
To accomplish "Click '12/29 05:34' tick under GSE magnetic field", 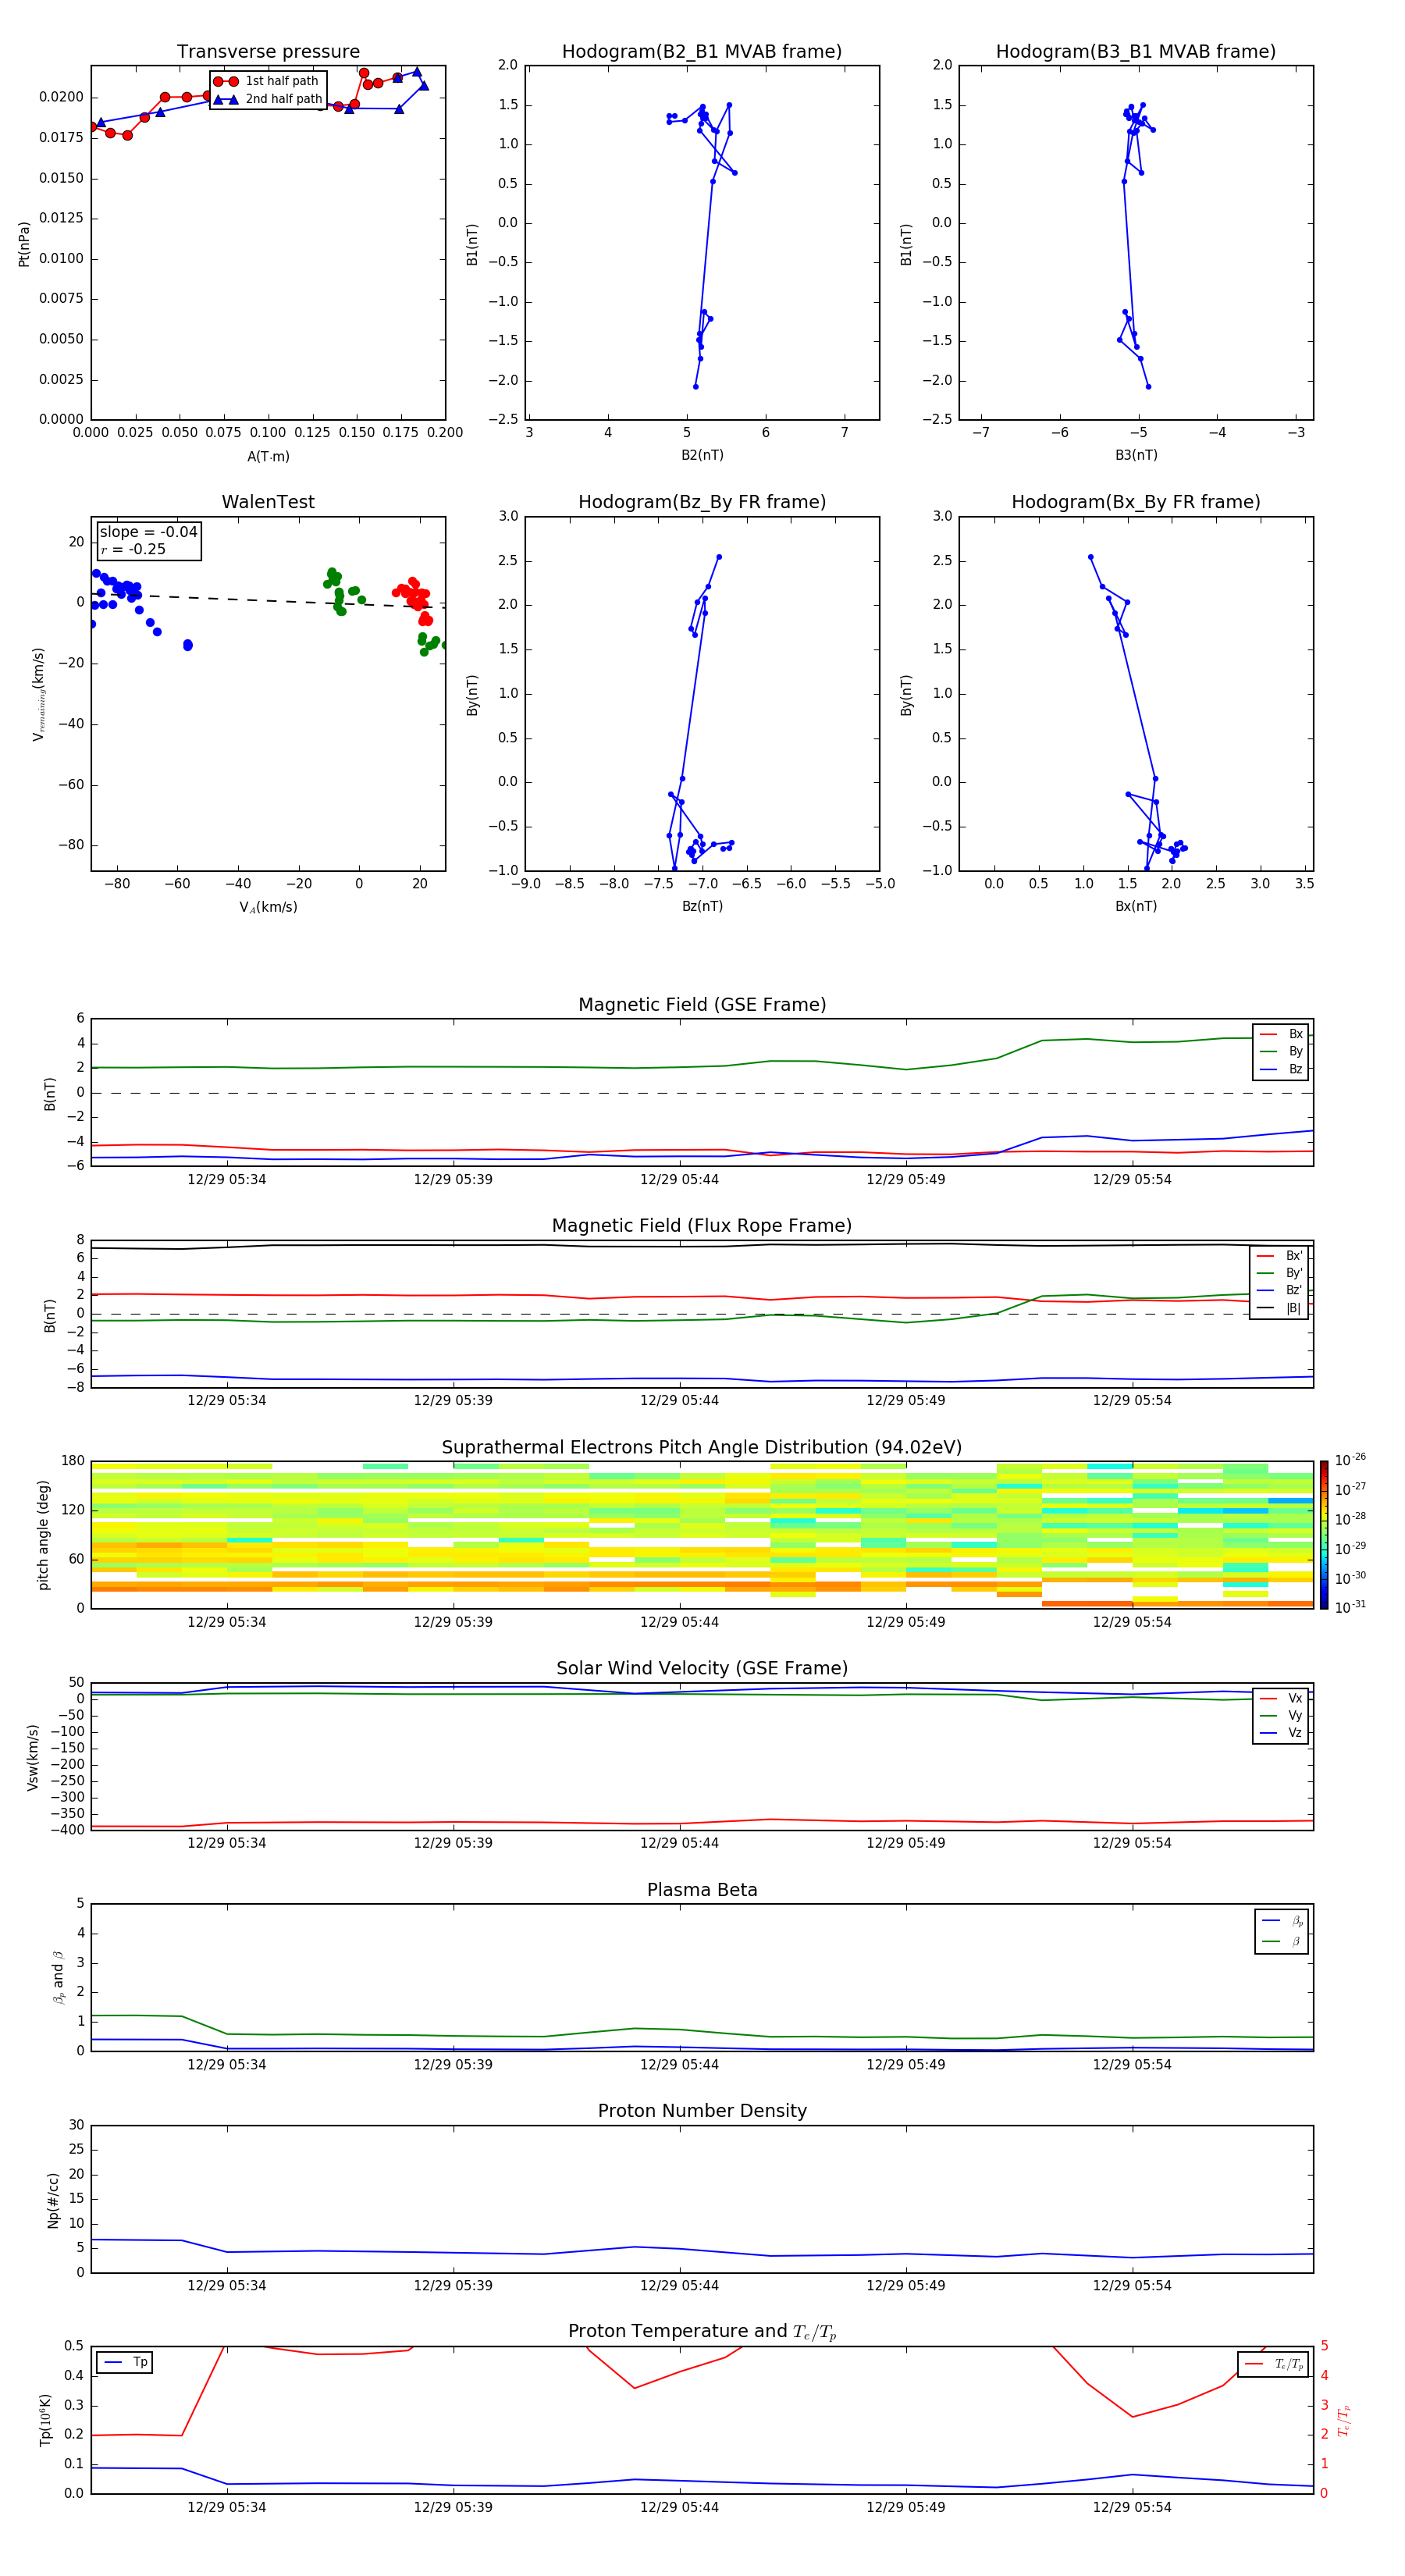I will [227, 1180].
